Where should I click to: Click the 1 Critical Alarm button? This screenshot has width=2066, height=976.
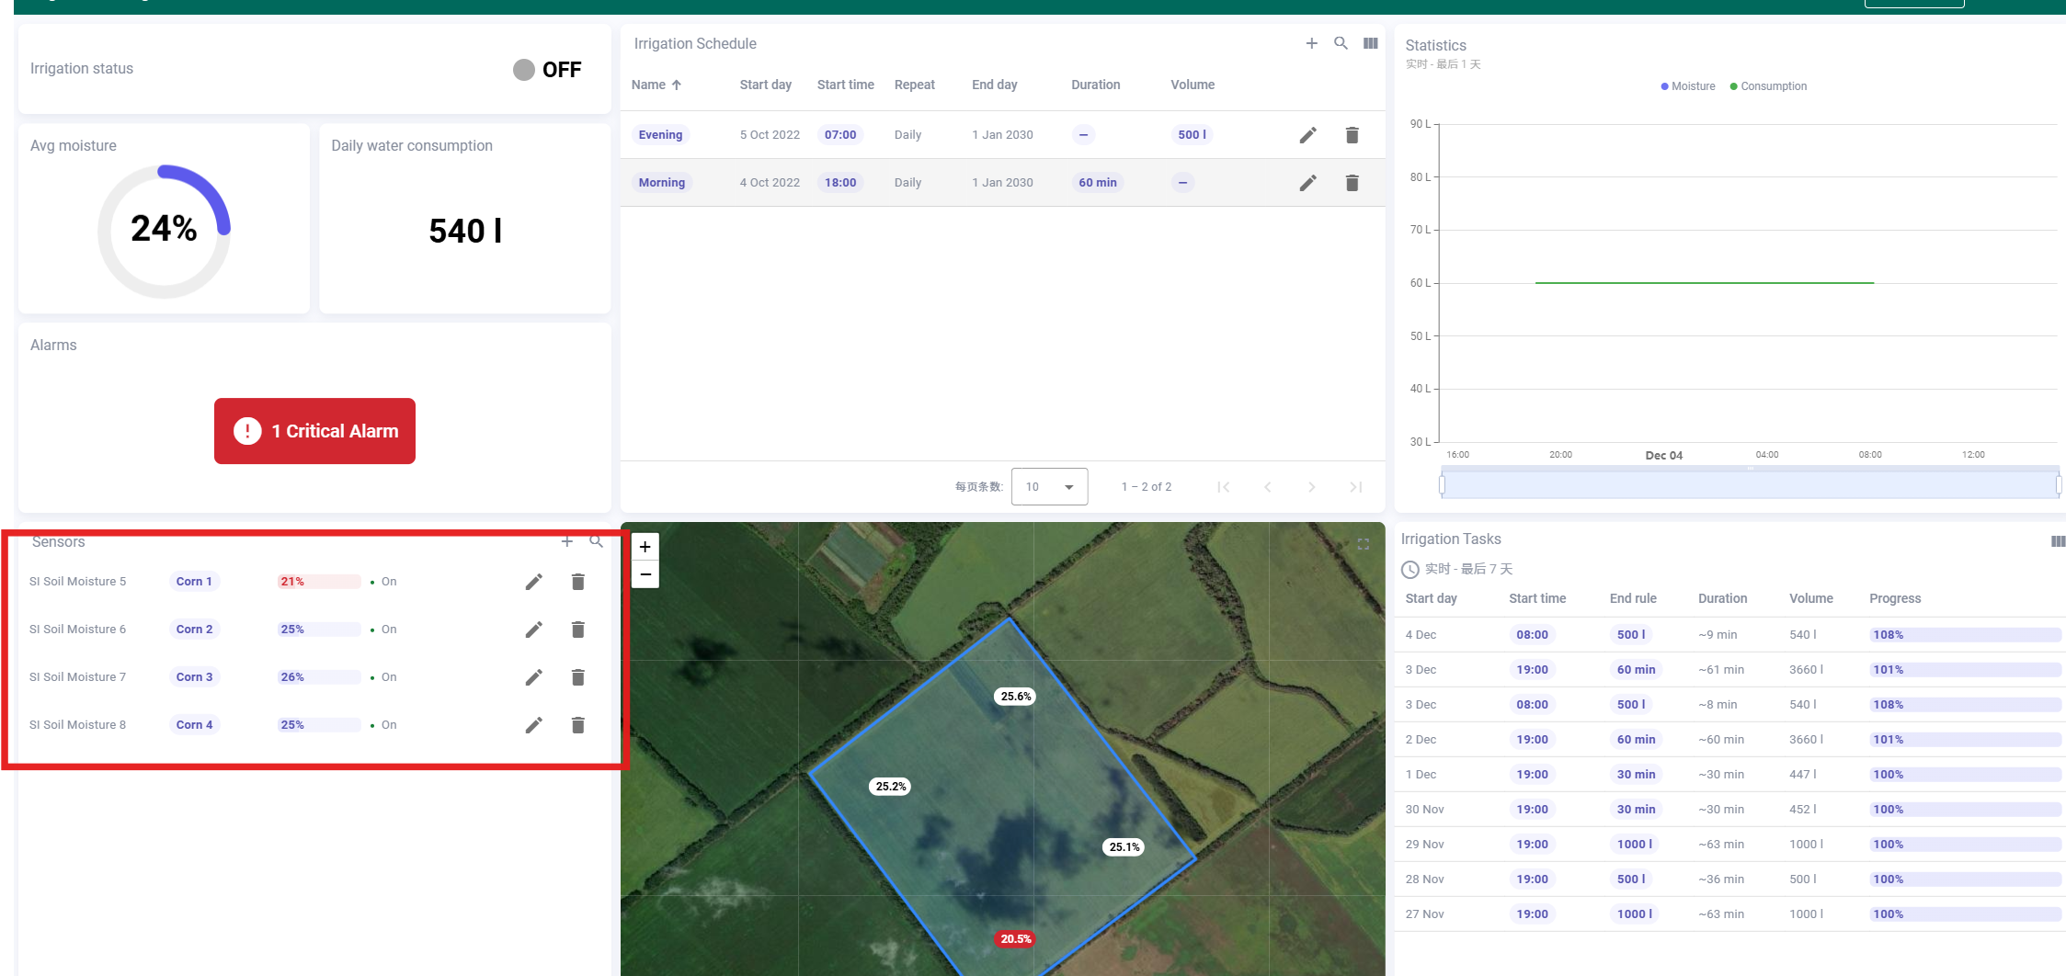coord(314,431)
